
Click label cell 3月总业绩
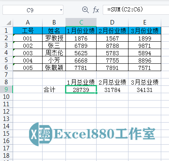145,82
